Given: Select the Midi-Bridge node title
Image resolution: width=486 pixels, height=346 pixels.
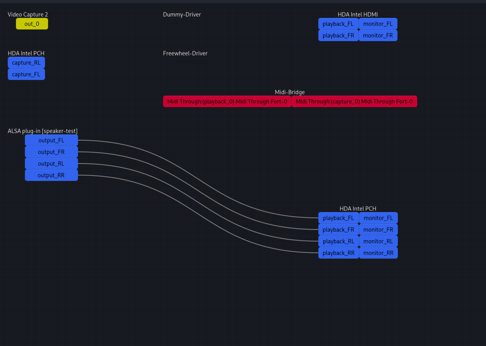Looking at the screenshot, I should click(290, 92).
